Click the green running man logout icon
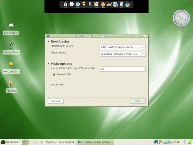The image size is (193, 145). (190, 142)
